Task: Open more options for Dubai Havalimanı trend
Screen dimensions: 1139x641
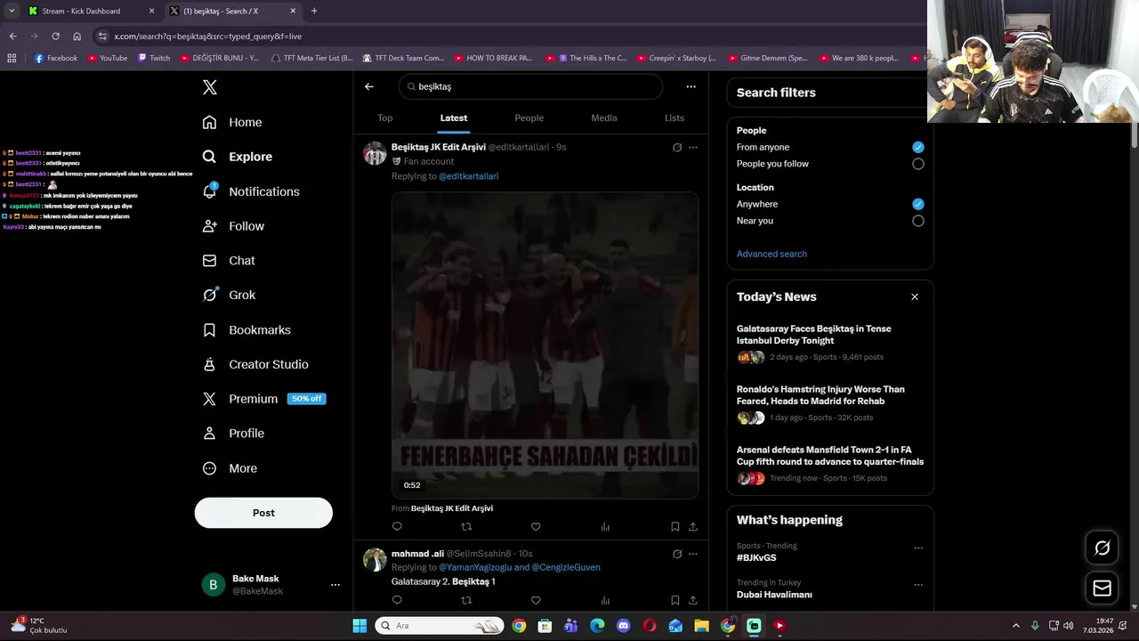Action: click(918, 585)
